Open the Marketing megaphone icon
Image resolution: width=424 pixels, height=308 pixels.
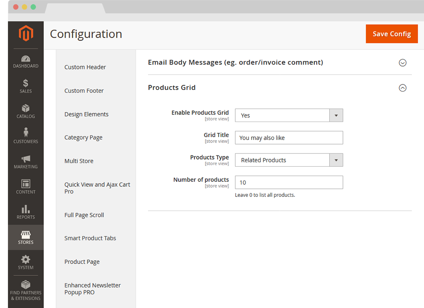point(25,159)
